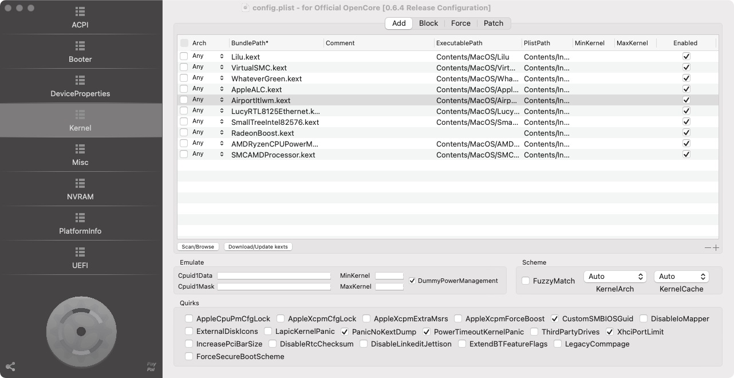
Task: Enable the FuzzyMatch checkbox
Action: click(x=526, y=281)
